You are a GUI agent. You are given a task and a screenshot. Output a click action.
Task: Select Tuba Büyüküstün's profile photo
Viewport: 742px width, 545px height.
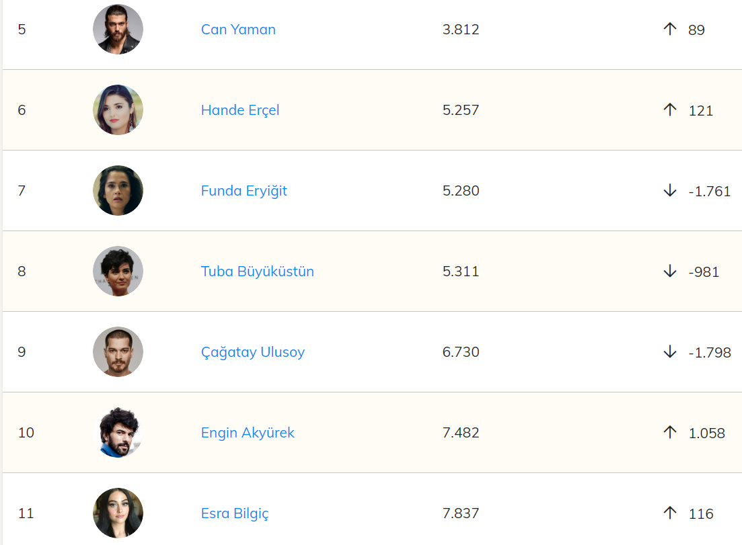click(x=118, y=271)
